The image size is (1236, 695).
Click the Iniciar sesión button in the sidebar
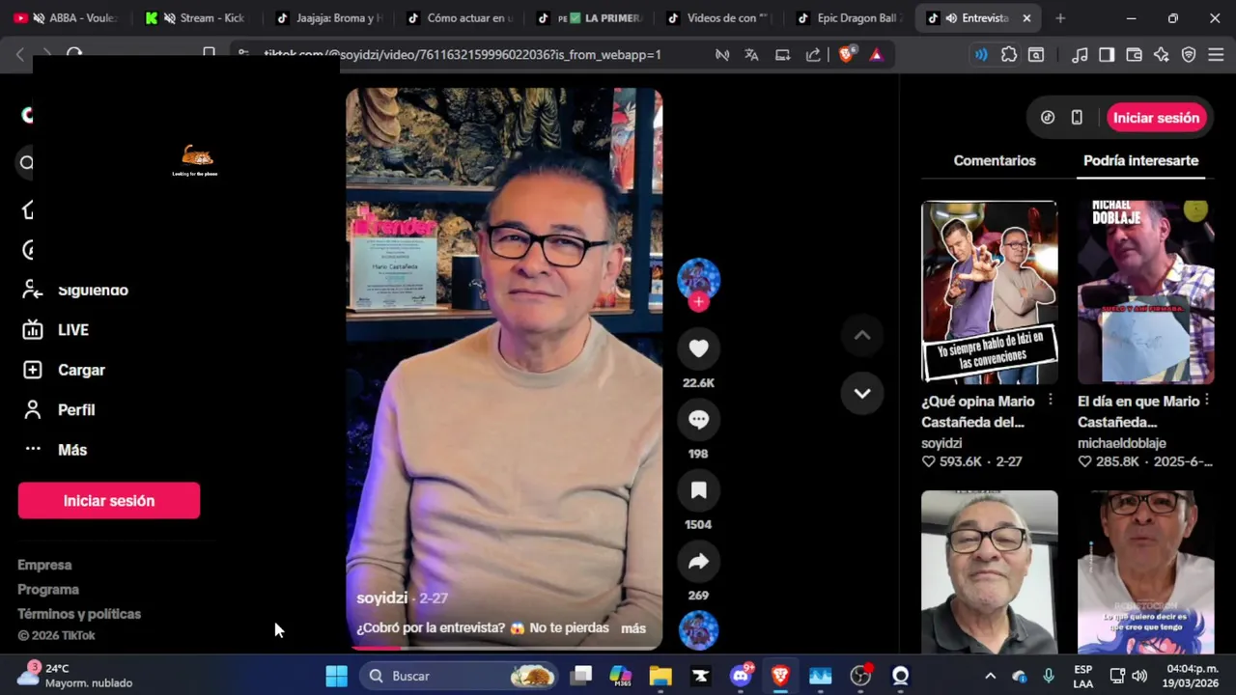[109, 501]
